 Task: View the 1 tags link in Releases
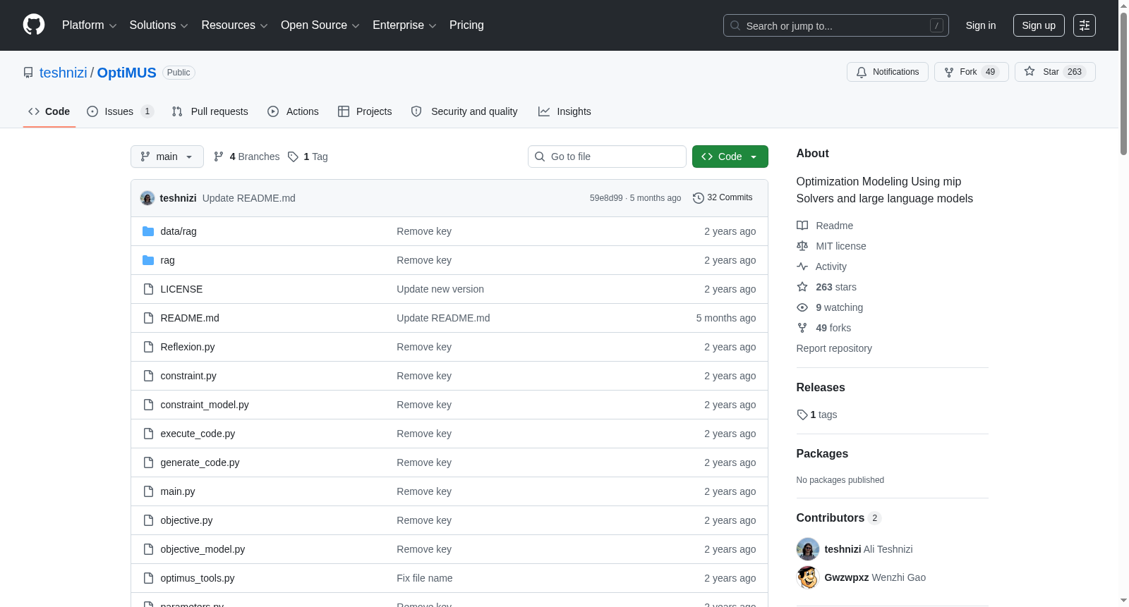pos(817,415)
